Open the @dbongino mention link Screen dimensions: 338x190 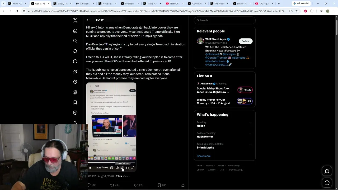238,58
